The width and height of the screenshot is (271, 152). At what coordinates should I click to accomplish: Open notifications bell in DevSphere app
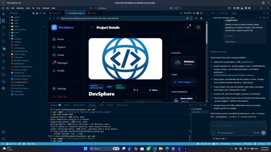188,27
